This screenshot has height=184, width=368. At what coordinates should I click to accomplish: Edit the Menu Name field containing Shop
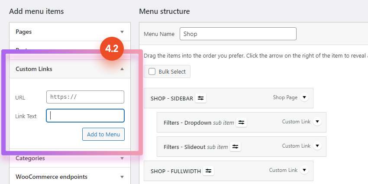(x=238, y=34)
